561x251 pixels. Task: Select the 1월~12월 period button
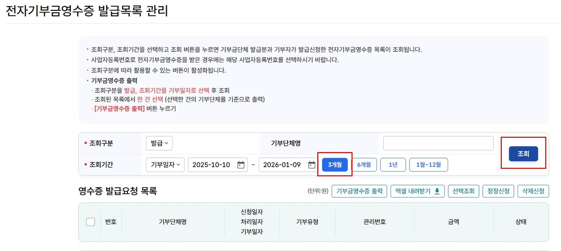(428, 165)
